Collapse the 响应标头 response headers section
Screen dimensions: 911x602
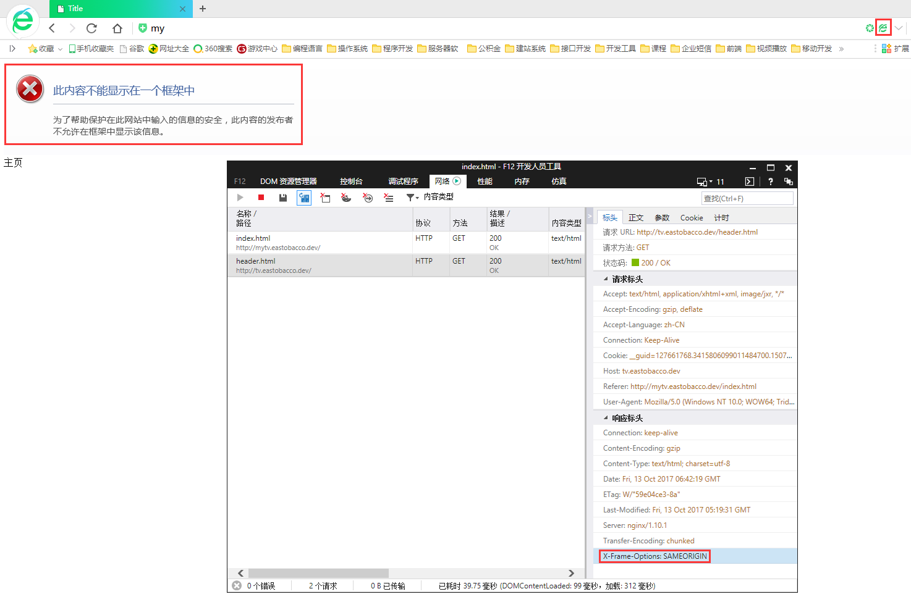606,418
